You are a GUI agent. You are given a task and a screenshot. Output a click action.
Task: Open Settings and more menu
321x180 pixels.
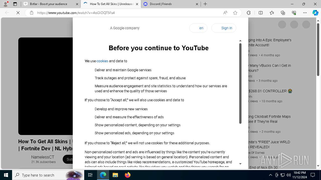tap(305, 13)
